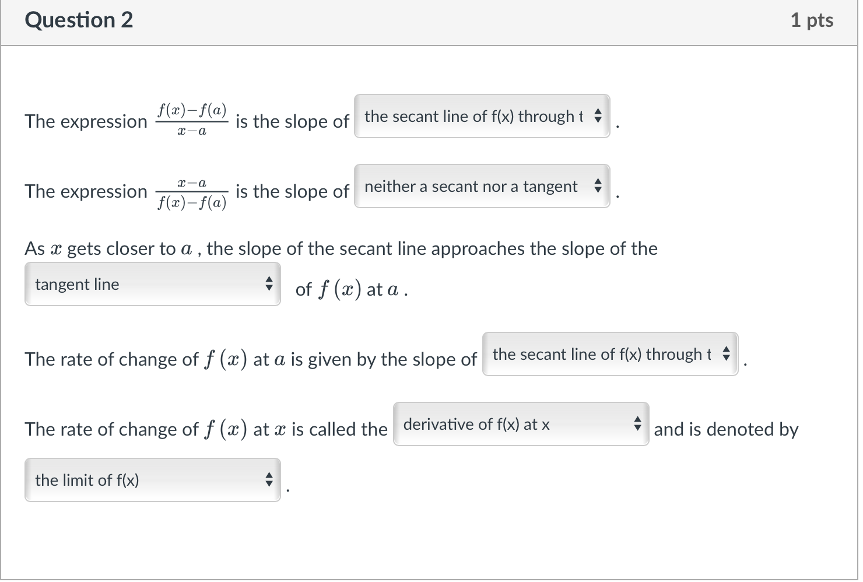Select the answer 'the limit of f(x)'
The image size is (863, 582).
(x=87, y=480)
